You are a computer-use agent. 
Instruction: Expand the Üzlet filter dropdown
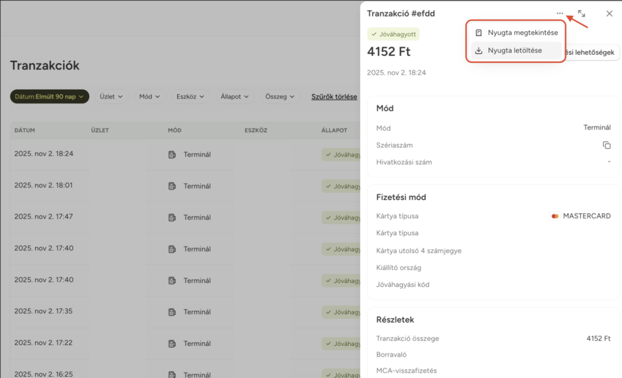[x=111, y=97]
